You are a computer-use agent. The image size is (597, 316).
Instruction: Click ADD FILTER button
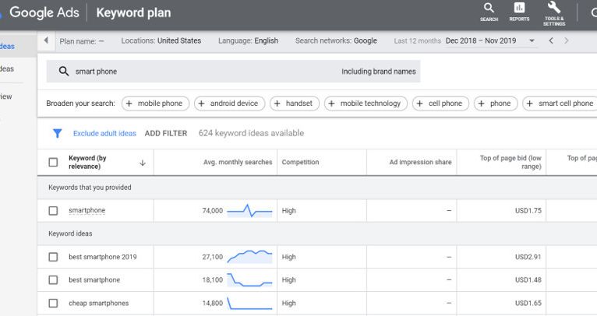click(x=166, y=133)
